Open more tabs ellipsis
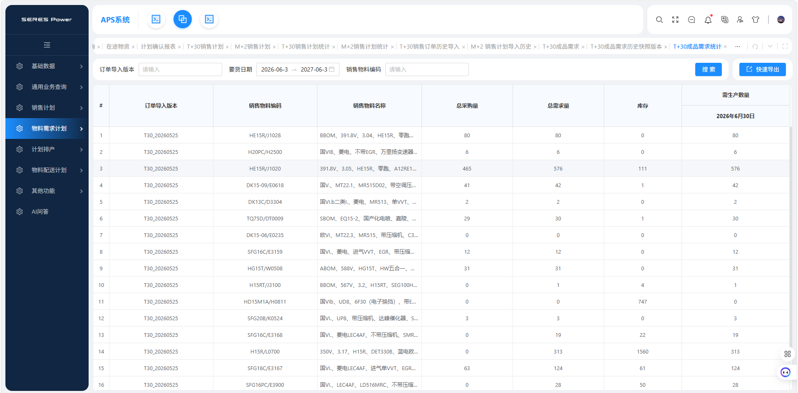 tap(738, 47)
